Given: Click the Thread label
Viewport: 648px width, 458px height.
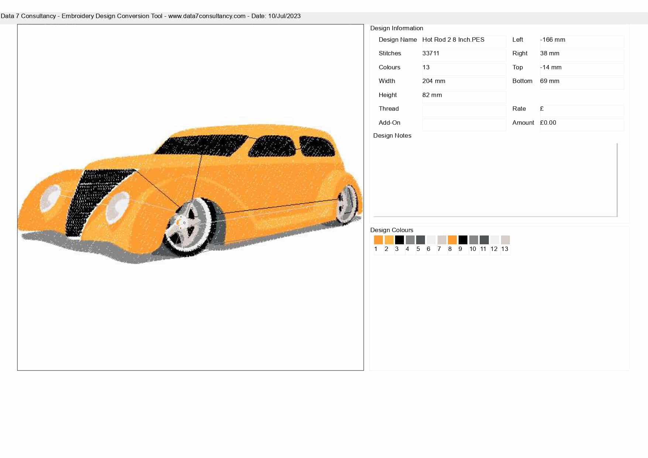Looking at the screenshot, I should [388, 109].
